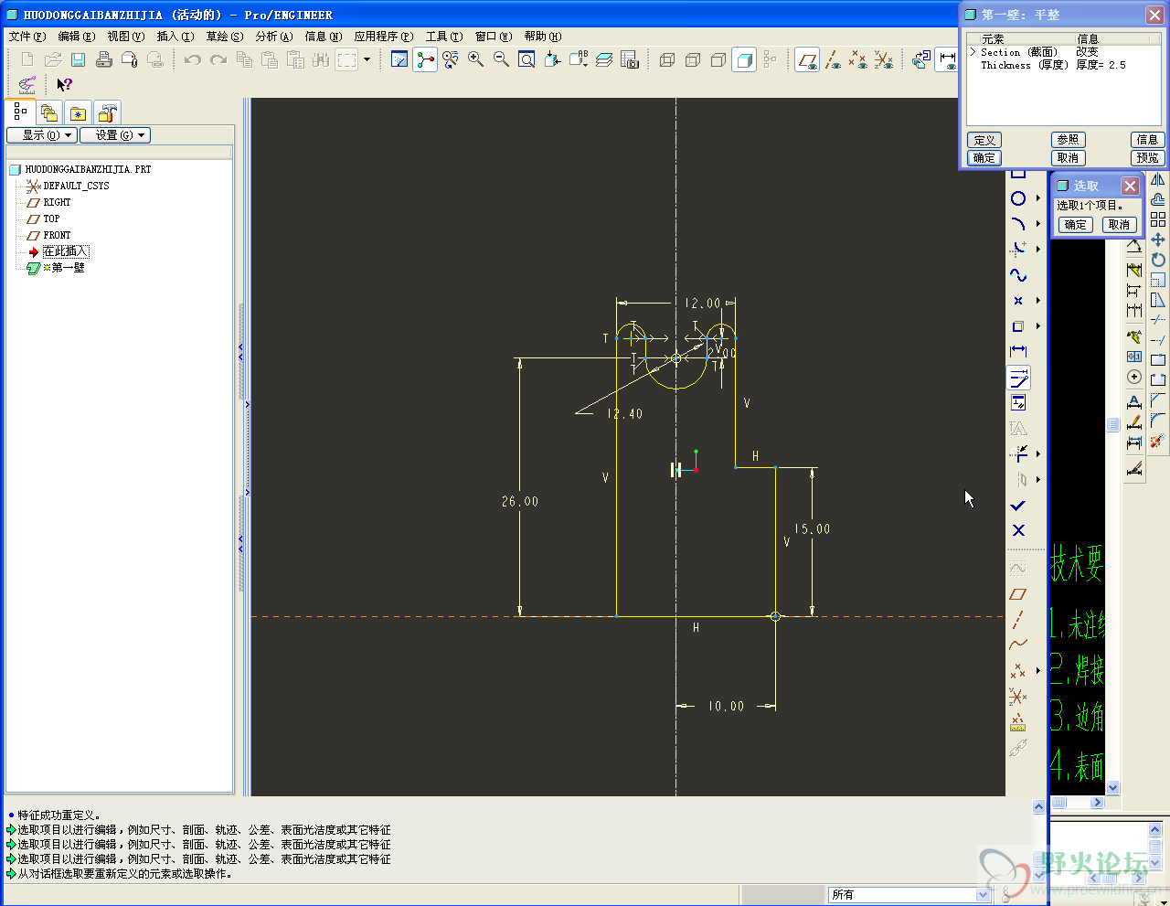Click the Zoom In magnifier
Viewport: 1170px width, 906px height.
[476, 59]
